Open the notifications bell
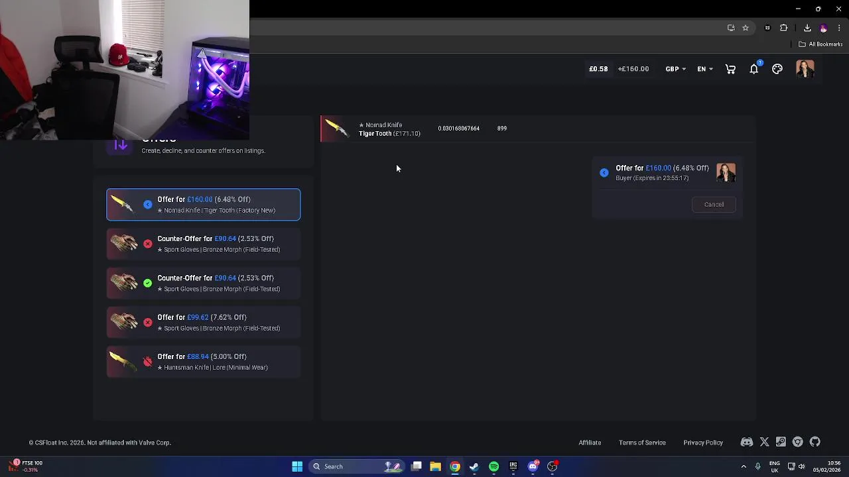849x477 pixels. click(754, 69)
